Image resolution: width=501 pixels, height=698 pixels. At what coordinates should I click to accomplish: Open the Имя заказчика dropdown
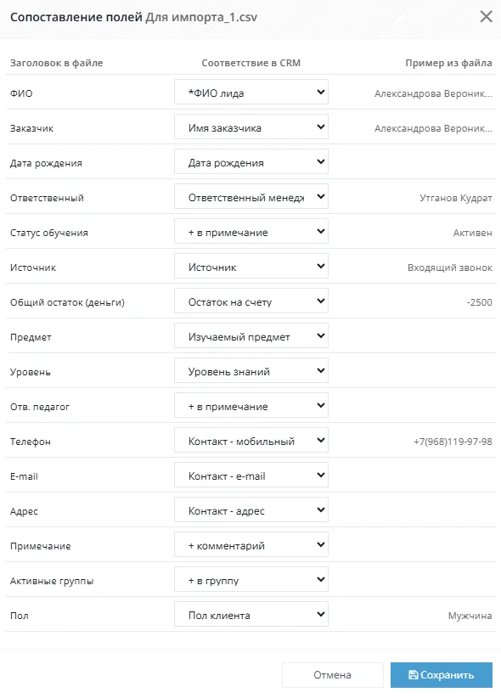(251, 127)
